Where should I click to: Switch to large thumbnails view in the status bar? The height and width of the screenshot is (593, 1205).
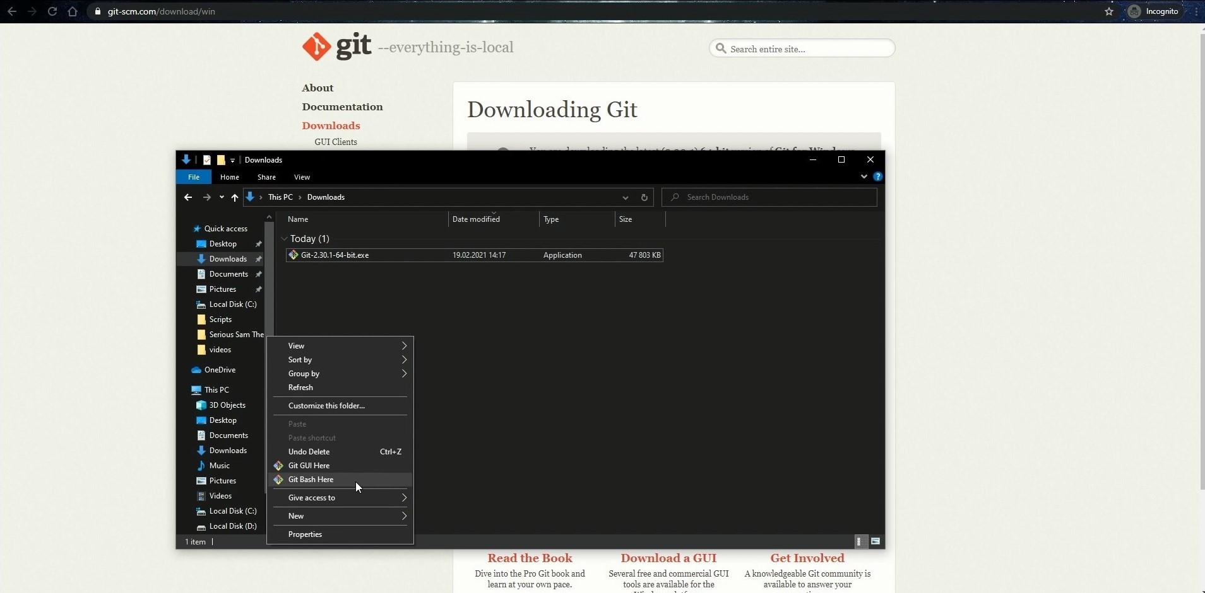pos(876,541)
